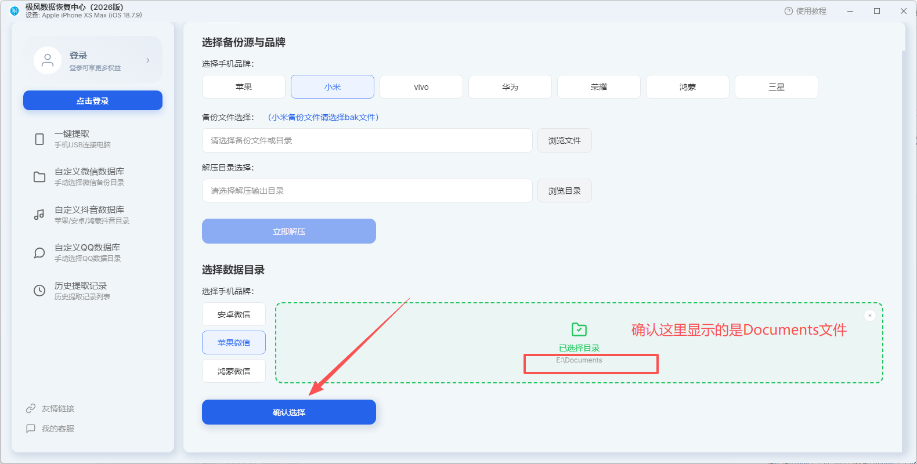Choose the 安卓微信 data type

[x=234, y=314]
